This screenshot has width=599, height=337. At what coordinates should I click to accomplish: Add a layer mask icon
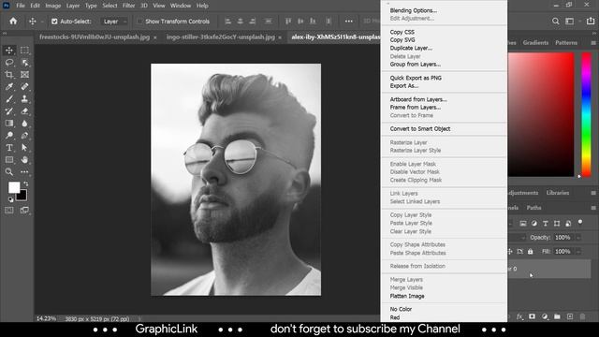(x=532, y=316)
